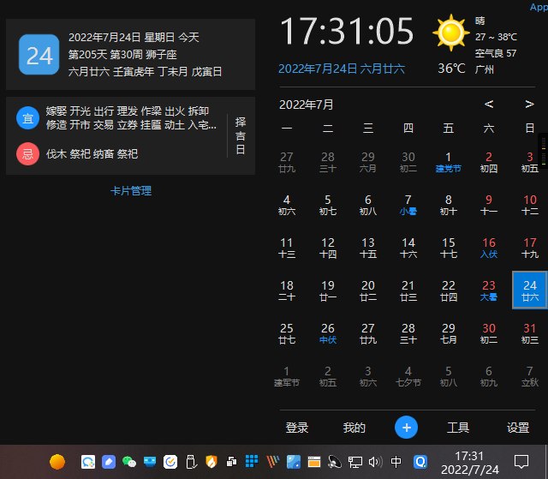This screenshot has height=479, width=548.
Task: Open 工具 tools menu
Action: 458,428
